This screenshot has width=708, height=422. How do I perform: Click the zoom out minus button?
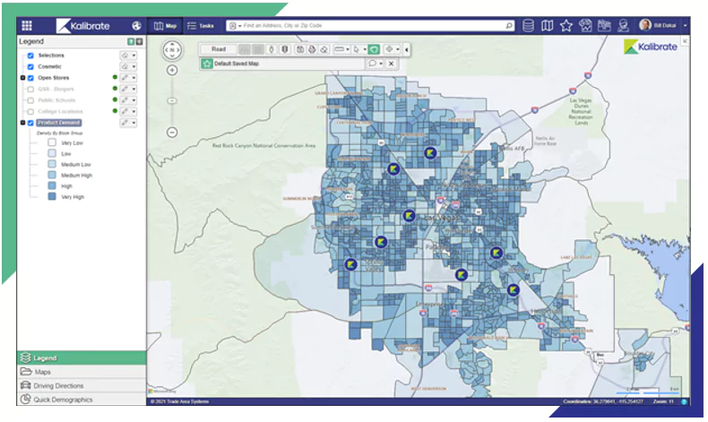tap(172, 133)
